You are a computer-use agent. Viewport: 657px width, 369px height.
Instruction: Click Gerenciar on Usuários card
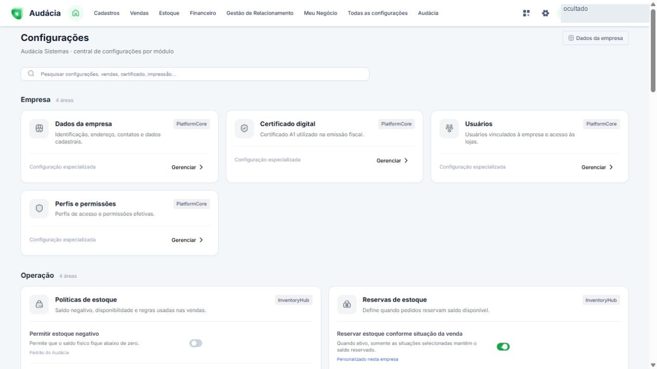click(597, 167)
